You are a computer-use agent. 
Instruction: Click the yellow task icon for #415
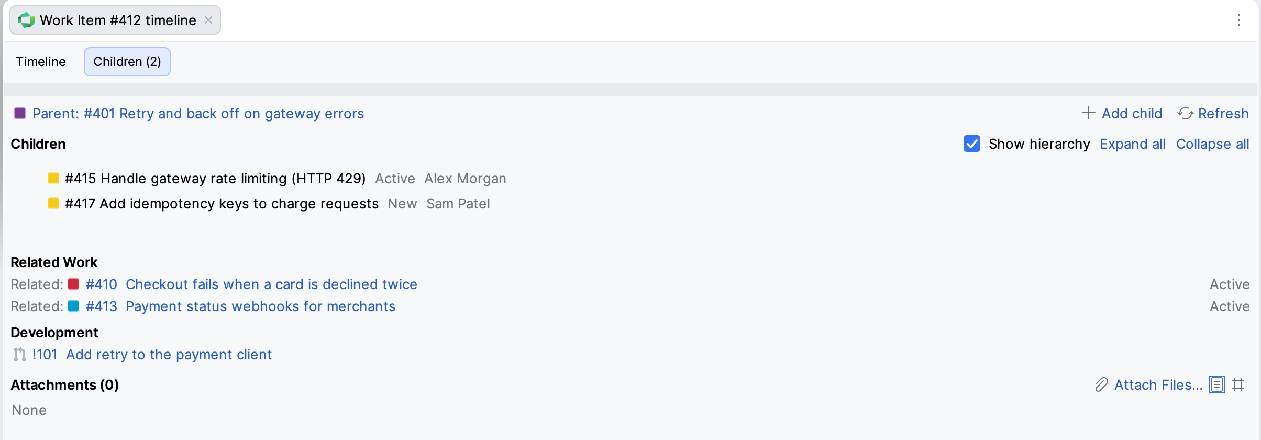click(x=53, y=178)
